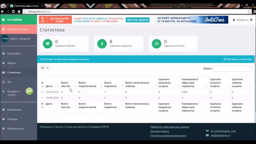Click the promo countdown 3 days banner

[55, 20]
